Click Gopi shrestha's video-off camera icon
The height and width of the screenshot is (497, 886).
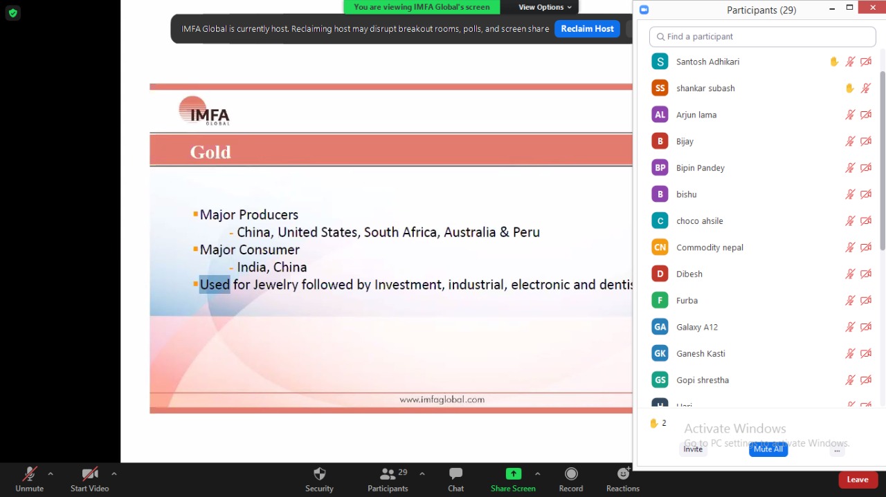[x=866, y=380]
